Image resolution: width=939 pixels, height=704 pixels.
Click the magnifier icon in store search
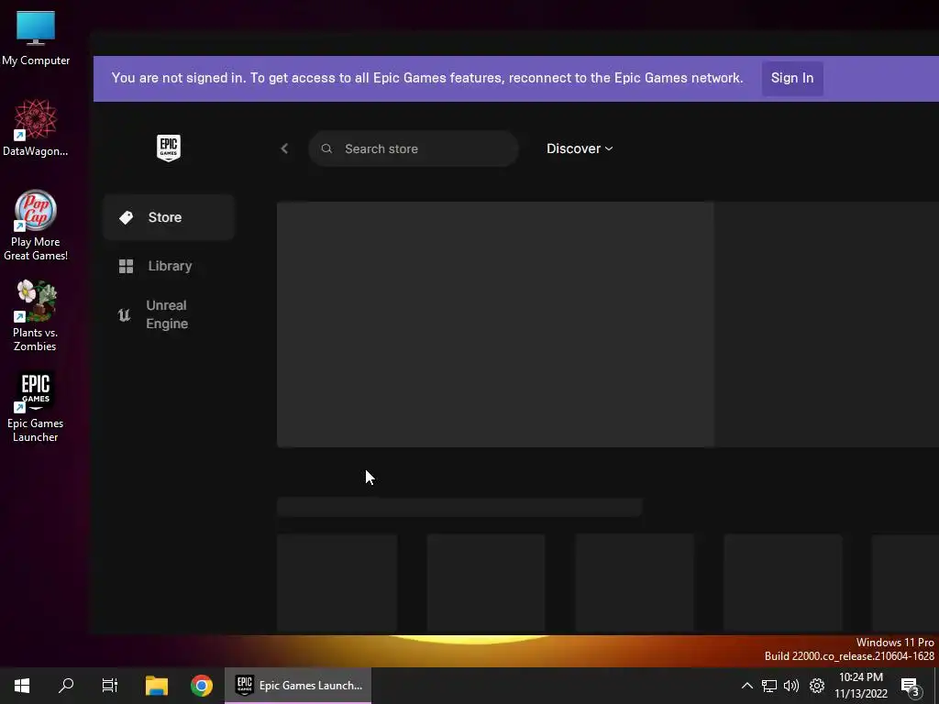coord(326,148)
